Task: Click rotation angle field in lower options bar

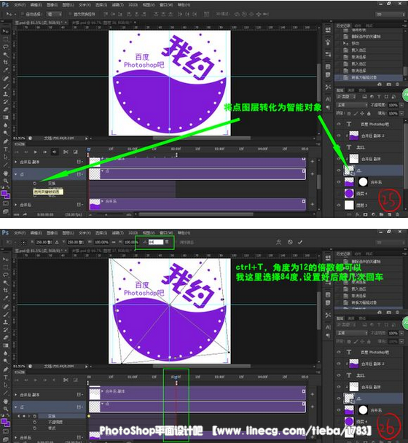Action: point(156,242)
